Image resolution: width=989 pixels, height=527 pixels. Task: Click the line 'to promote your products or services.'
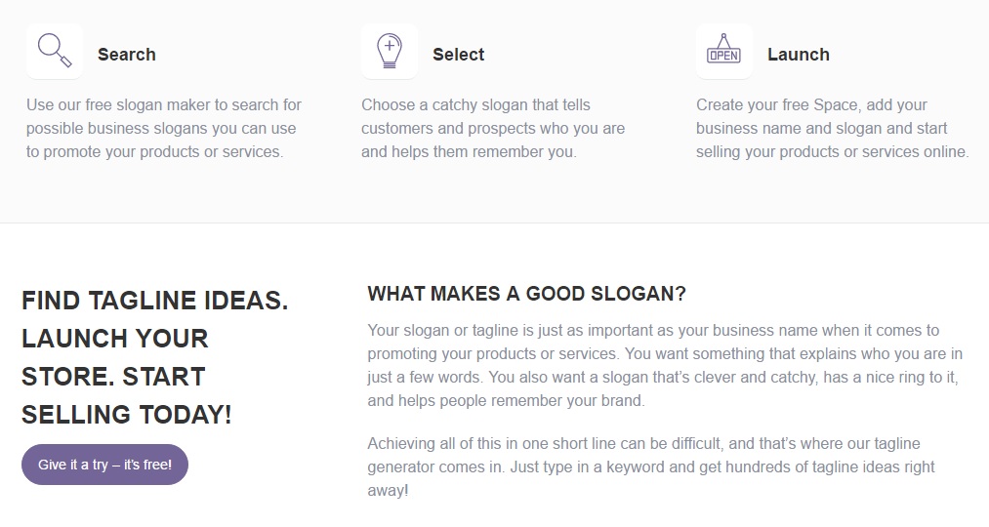154,151
